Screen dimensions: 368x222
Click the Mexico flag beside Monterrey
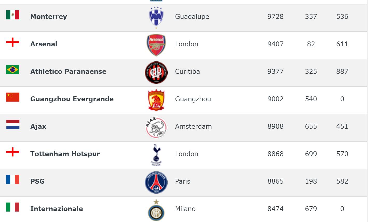[13, 15]
